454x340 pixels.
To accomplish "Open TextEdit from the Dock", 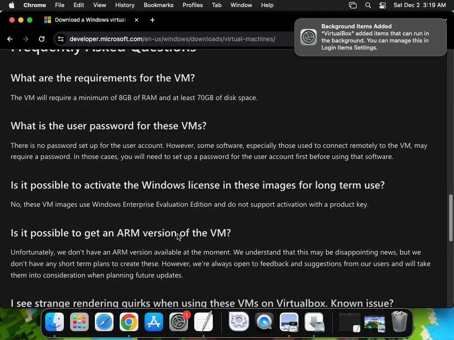I will tap(203, 322).
